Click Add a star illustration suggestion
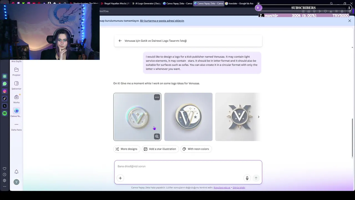This screenshot has width=355, height=200. tap(160, 149)
